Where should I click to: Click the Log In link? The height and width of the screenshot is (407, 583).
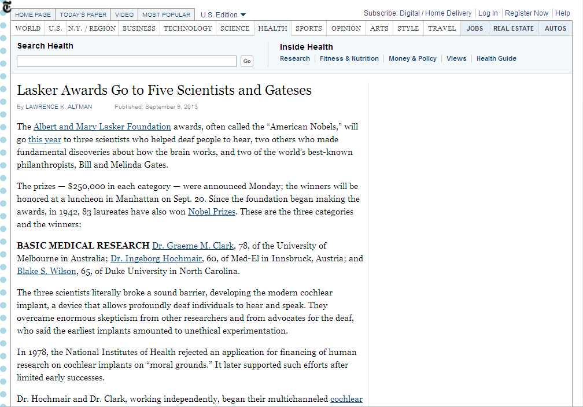488,13
